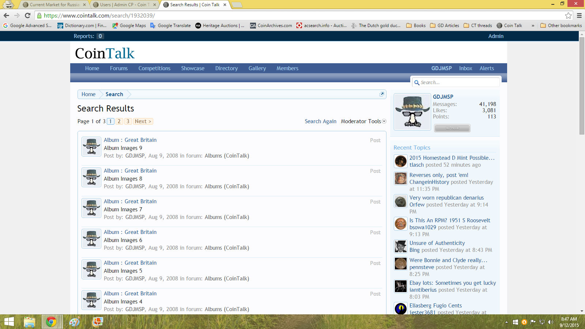The height and width of the screenshot is (329, 585).
Task: Open quick navigation icon in breadcrumb bar
Action: 382,94
